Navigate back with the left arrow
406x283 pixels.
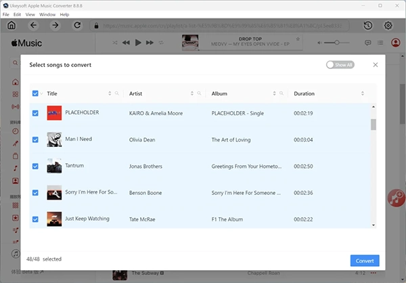point(34,26)
